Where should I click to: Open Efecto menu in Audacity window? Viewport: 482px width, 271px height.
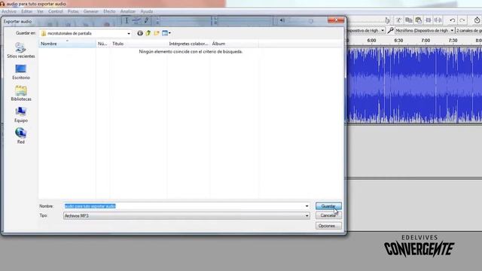click(x=109, y=11)
